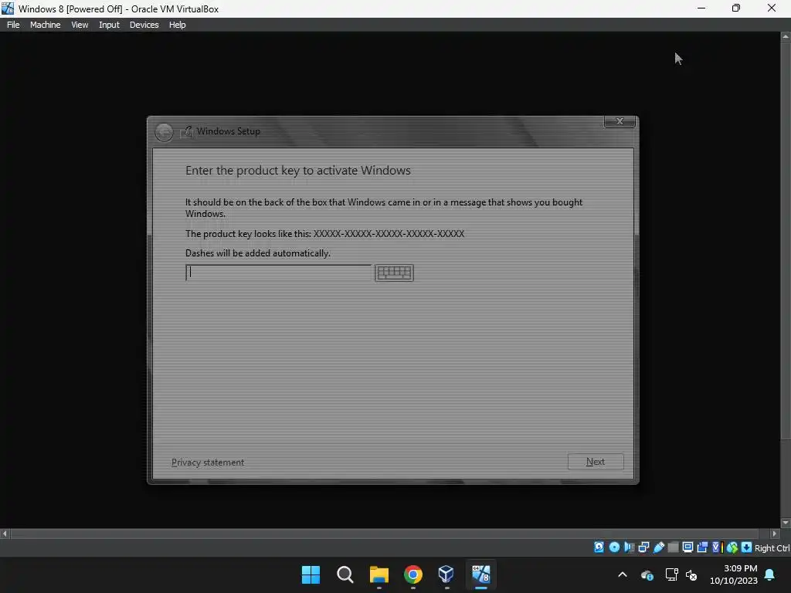Screen dimensions: 791x593
Task: Click the horizontal scrollbar left arrow
Action: click(x=5, y=534)
